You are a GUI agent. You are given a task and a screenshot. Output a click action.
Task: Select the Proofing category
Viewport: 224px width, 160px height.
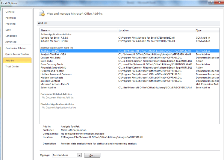[10, 24]
